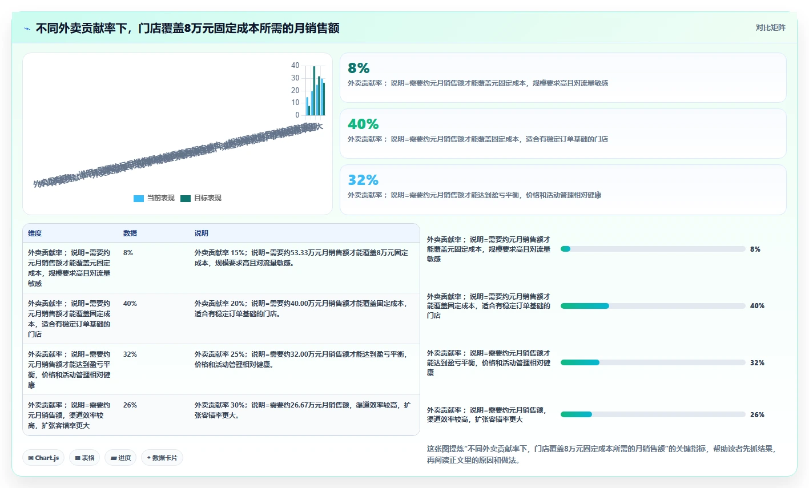Click the footer summary text starting 这张图提炼
This screenshot has height=488, width=809.
(x=602, y=455)
